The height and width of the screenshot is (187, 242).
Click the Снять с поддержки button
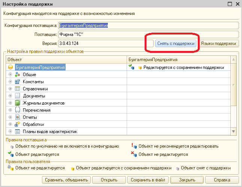pyautogui.click(x=176, y=43)
